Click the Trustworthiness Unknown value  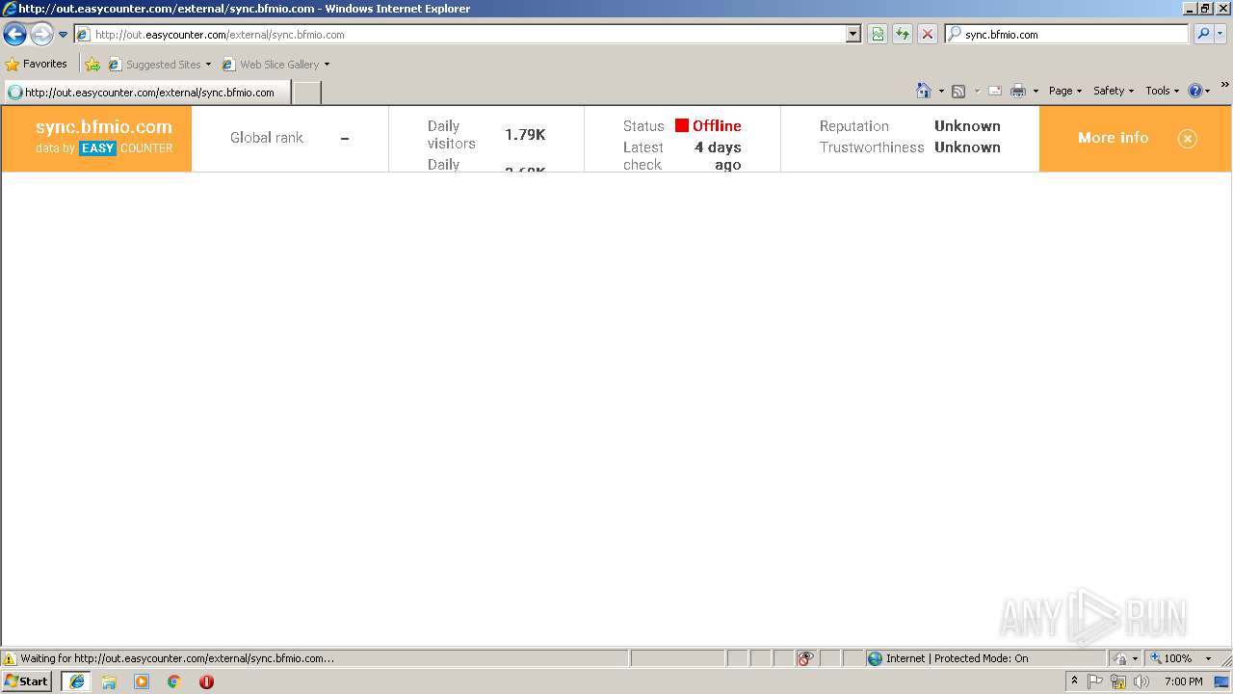point(967,147)
